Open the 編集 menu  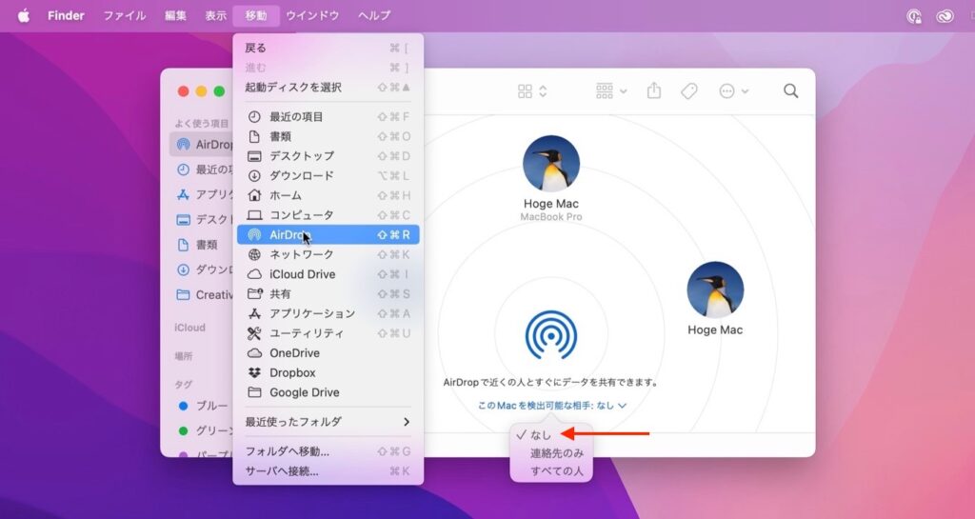point(175,15)
